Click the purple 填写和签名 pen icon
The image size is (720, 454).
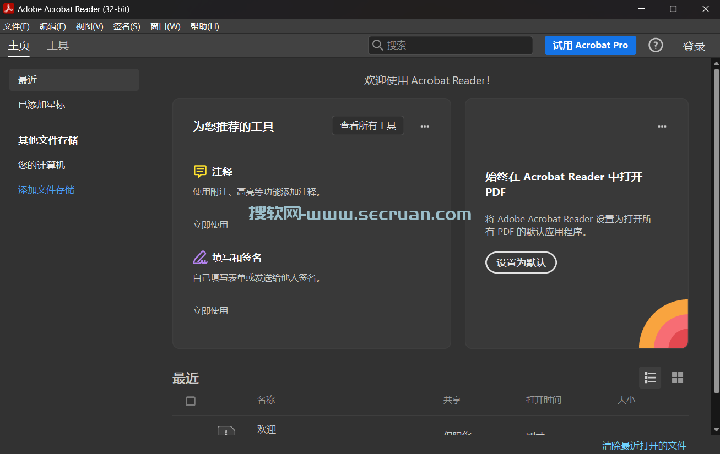click(x=200, y=258)
